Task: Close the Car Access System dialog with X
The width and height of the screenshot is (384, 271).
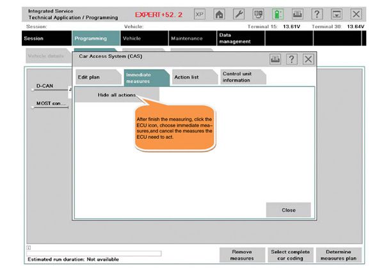Action: pos(308,59)
